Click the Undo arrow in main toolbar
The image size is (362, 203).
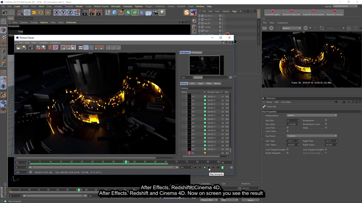point(5,12)
